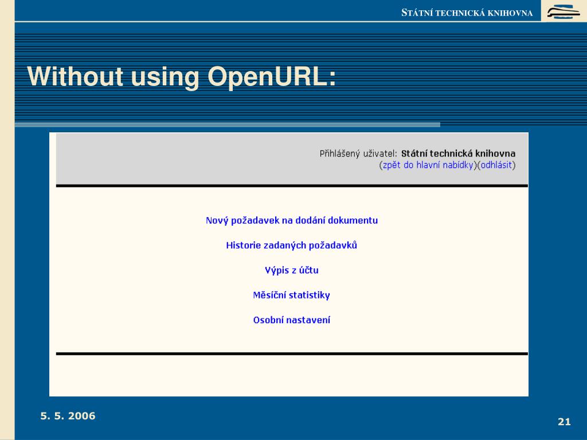
Task: Select the 'Without using OpenURL:' slide title
Action: [x=182, y=77]
